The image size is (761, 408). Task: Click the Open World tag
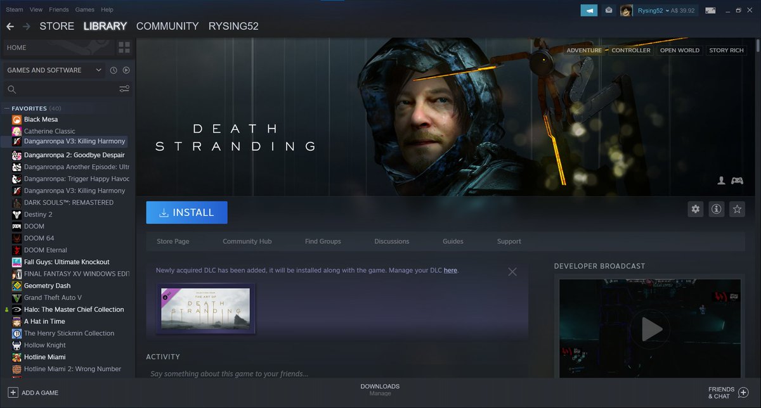coord(680,50)
